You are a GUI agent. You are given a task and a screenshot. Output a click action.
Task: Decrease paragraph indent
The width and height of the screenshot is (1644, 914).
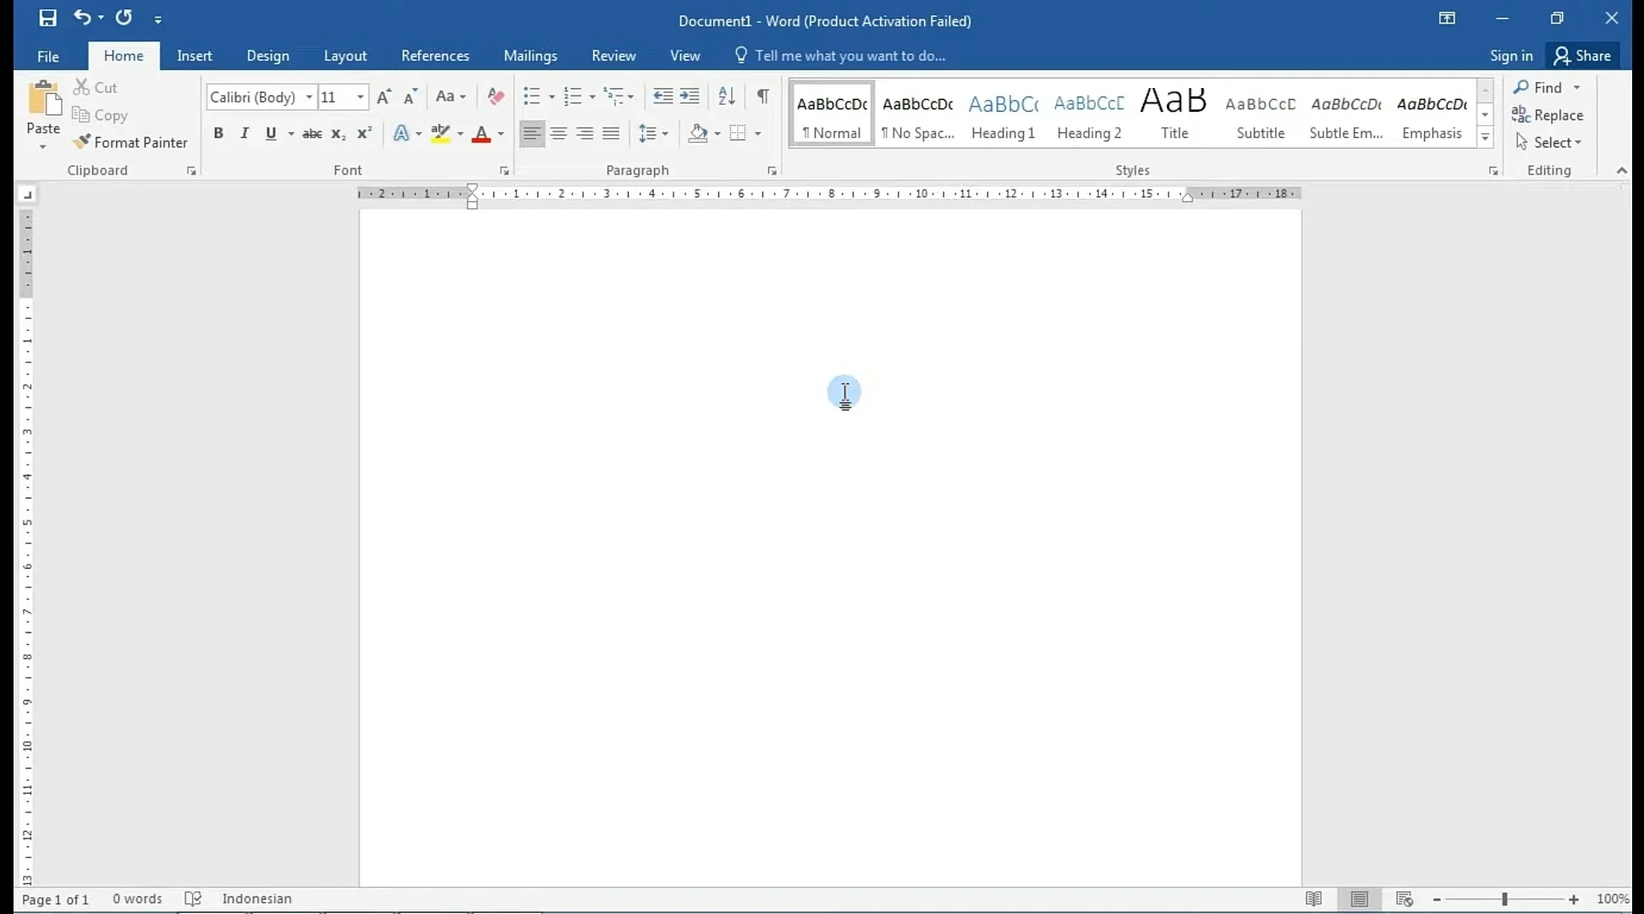[663, 96]
